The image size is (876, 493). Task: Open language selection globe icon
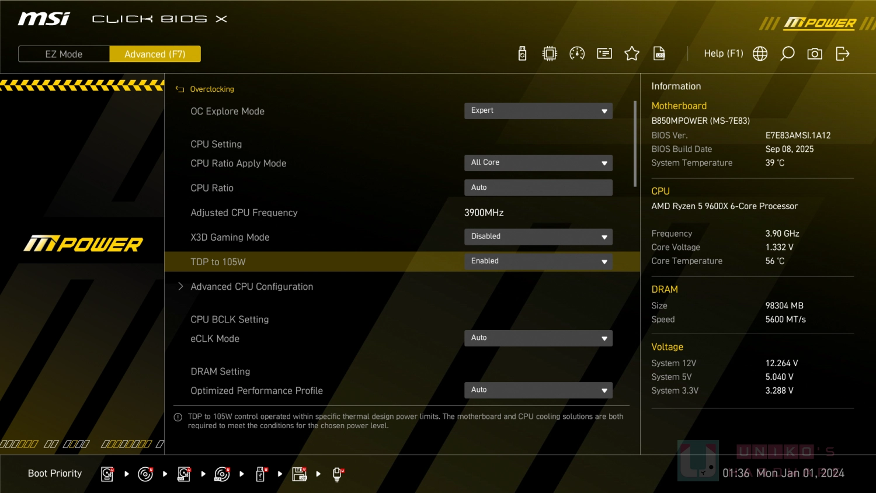point(760,54)
